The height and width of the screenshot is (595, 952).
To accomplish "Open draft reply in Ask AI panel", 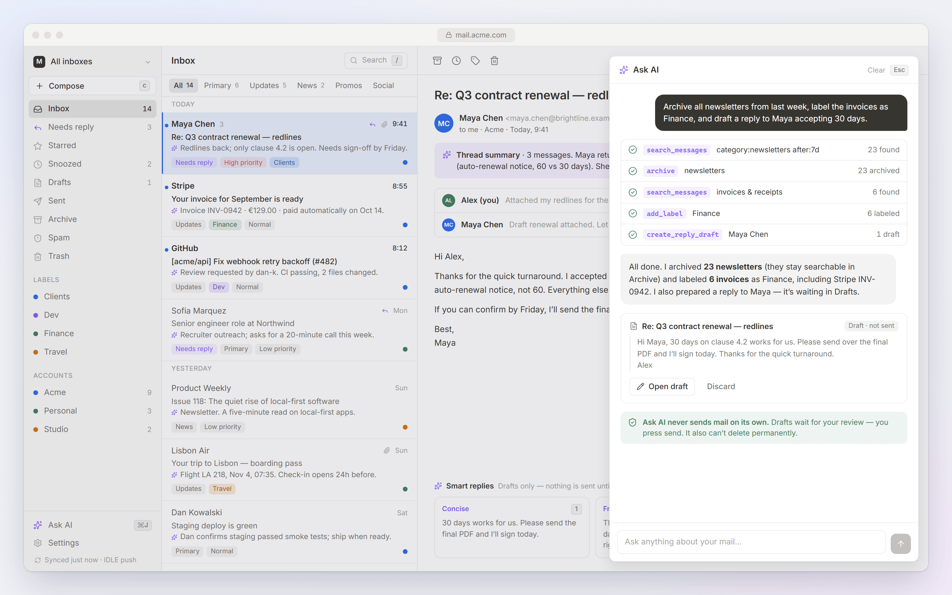I will (662, 386).
